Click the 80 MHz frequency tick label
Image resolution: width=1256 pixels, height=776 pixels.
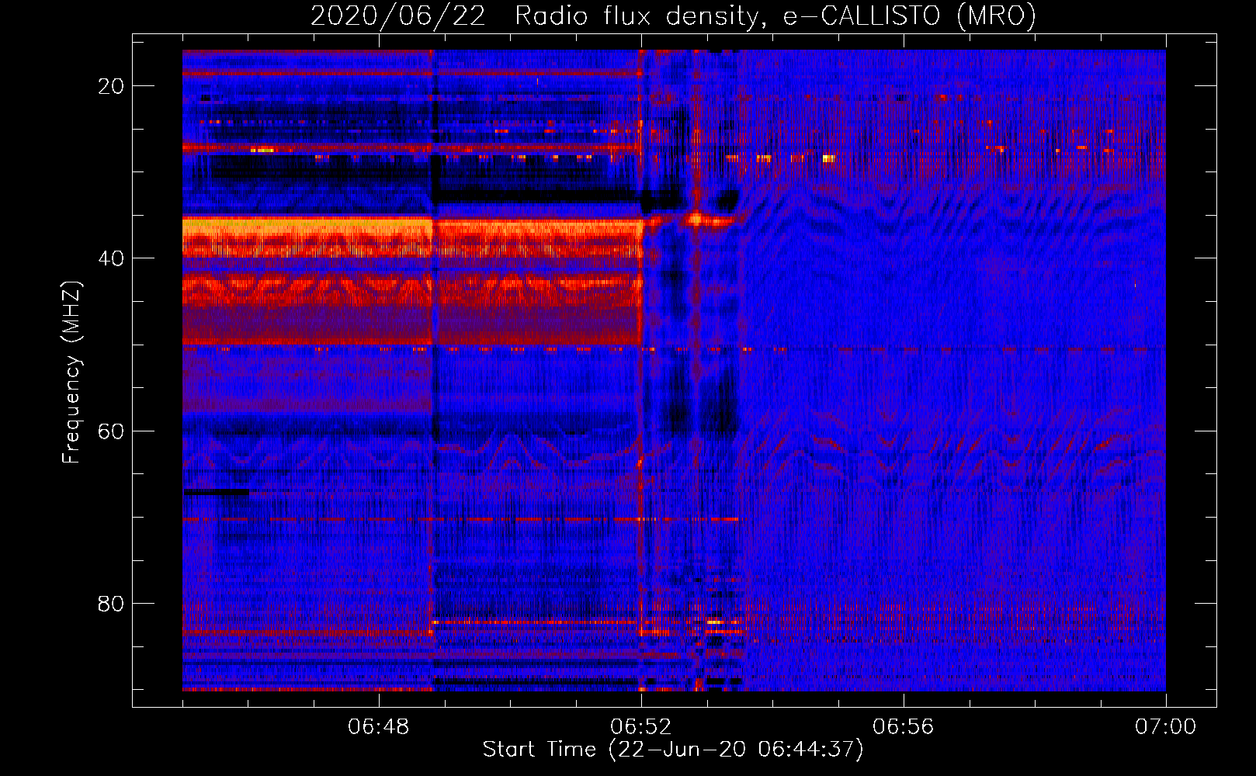point(112,603)
